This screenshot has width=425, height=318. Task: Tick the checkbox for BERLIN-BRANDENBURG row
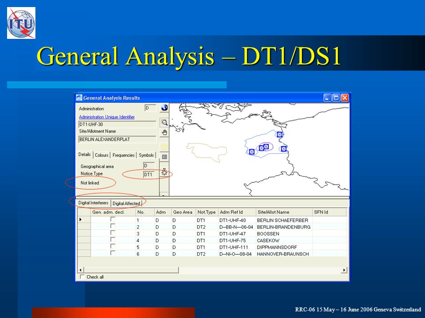pos(113,226)
